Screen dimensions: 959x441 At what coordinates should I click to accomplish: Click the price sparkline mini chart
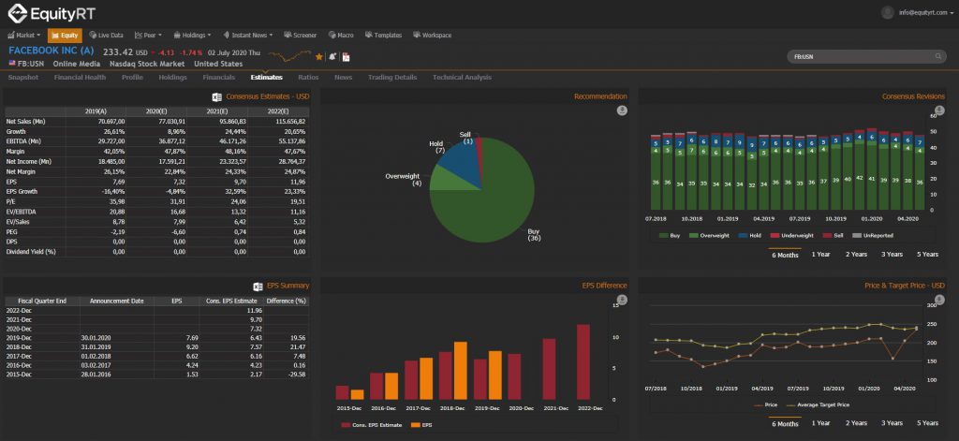[x=289, y=56]
